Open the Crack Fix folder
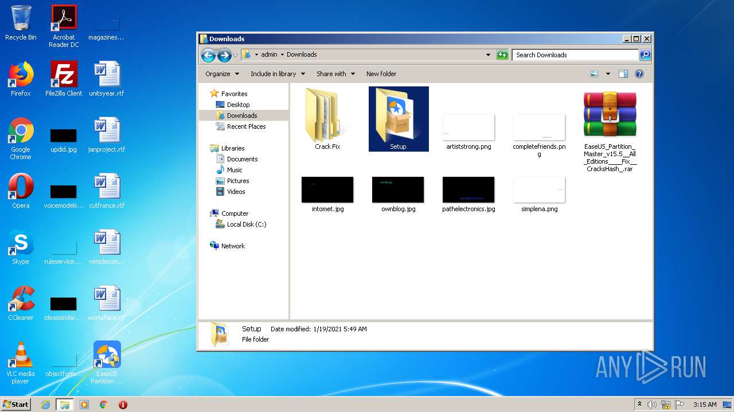The height and width of the screenshot is (412, 734). click(327, 119)
